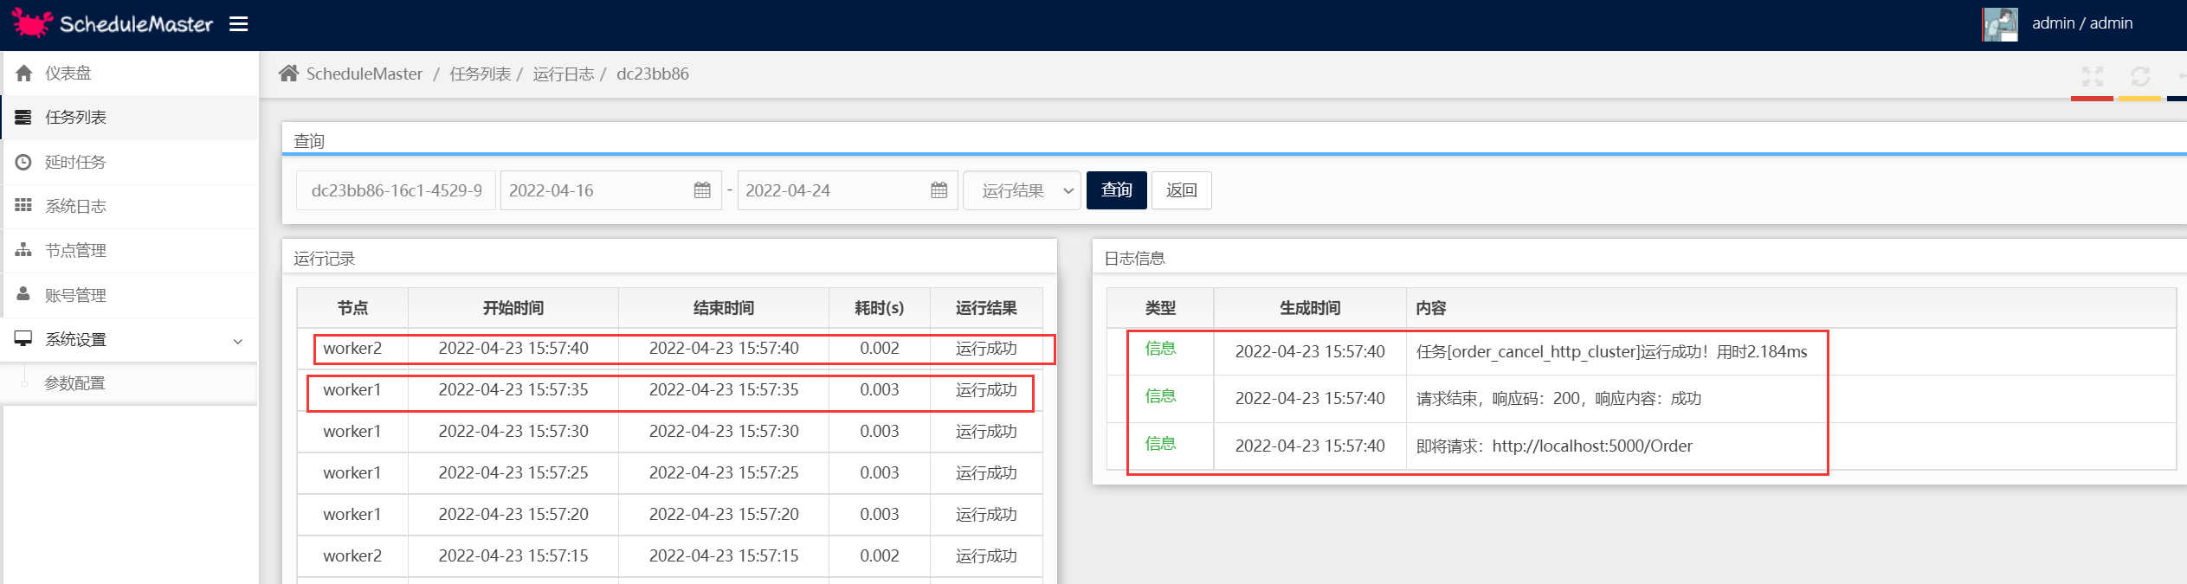
Task: Click the list icon beside 任务列表
Action: (x=23, y=118)
